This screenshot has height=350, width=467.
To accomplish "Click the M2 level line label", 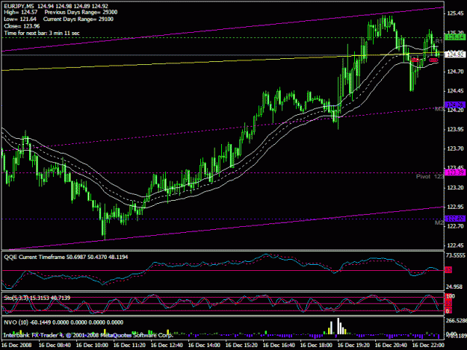I will pyautogui.click(x=439, y=222).
